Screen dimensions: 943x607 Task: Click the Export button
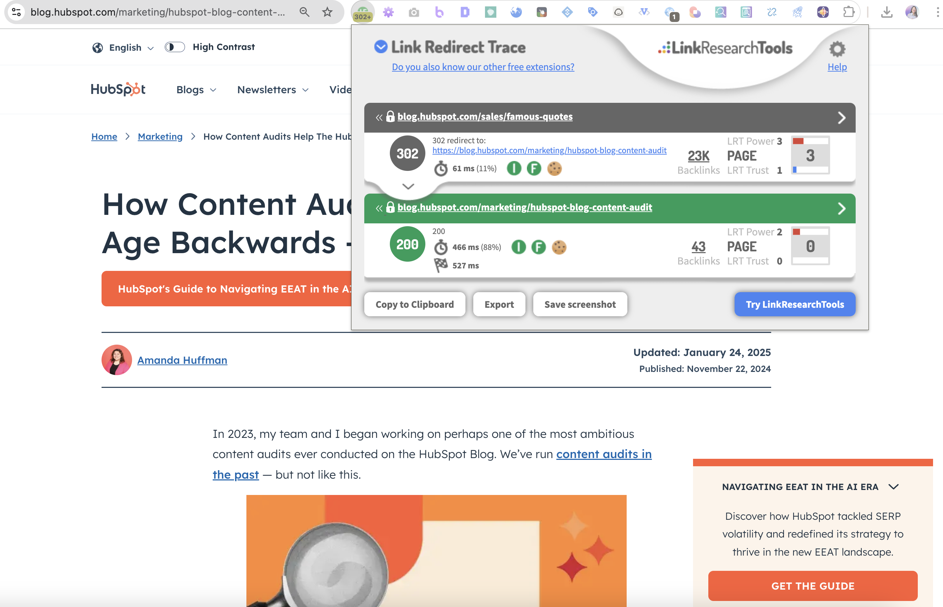(499, 304)
